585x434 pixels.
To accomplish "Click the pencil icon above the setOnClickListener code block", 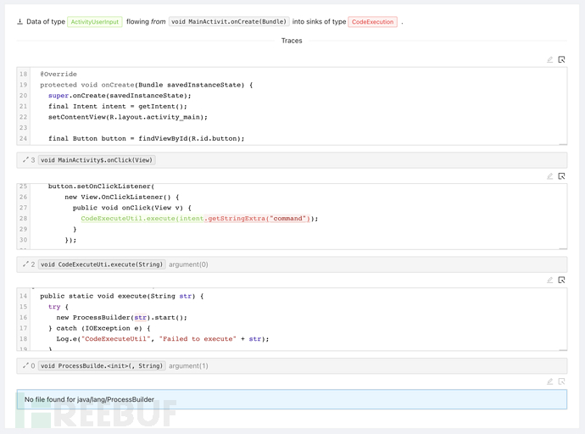I will [x=549, y=176].
